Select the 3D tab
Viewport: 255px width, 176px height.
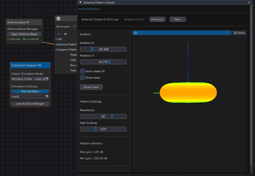(182, 33)
